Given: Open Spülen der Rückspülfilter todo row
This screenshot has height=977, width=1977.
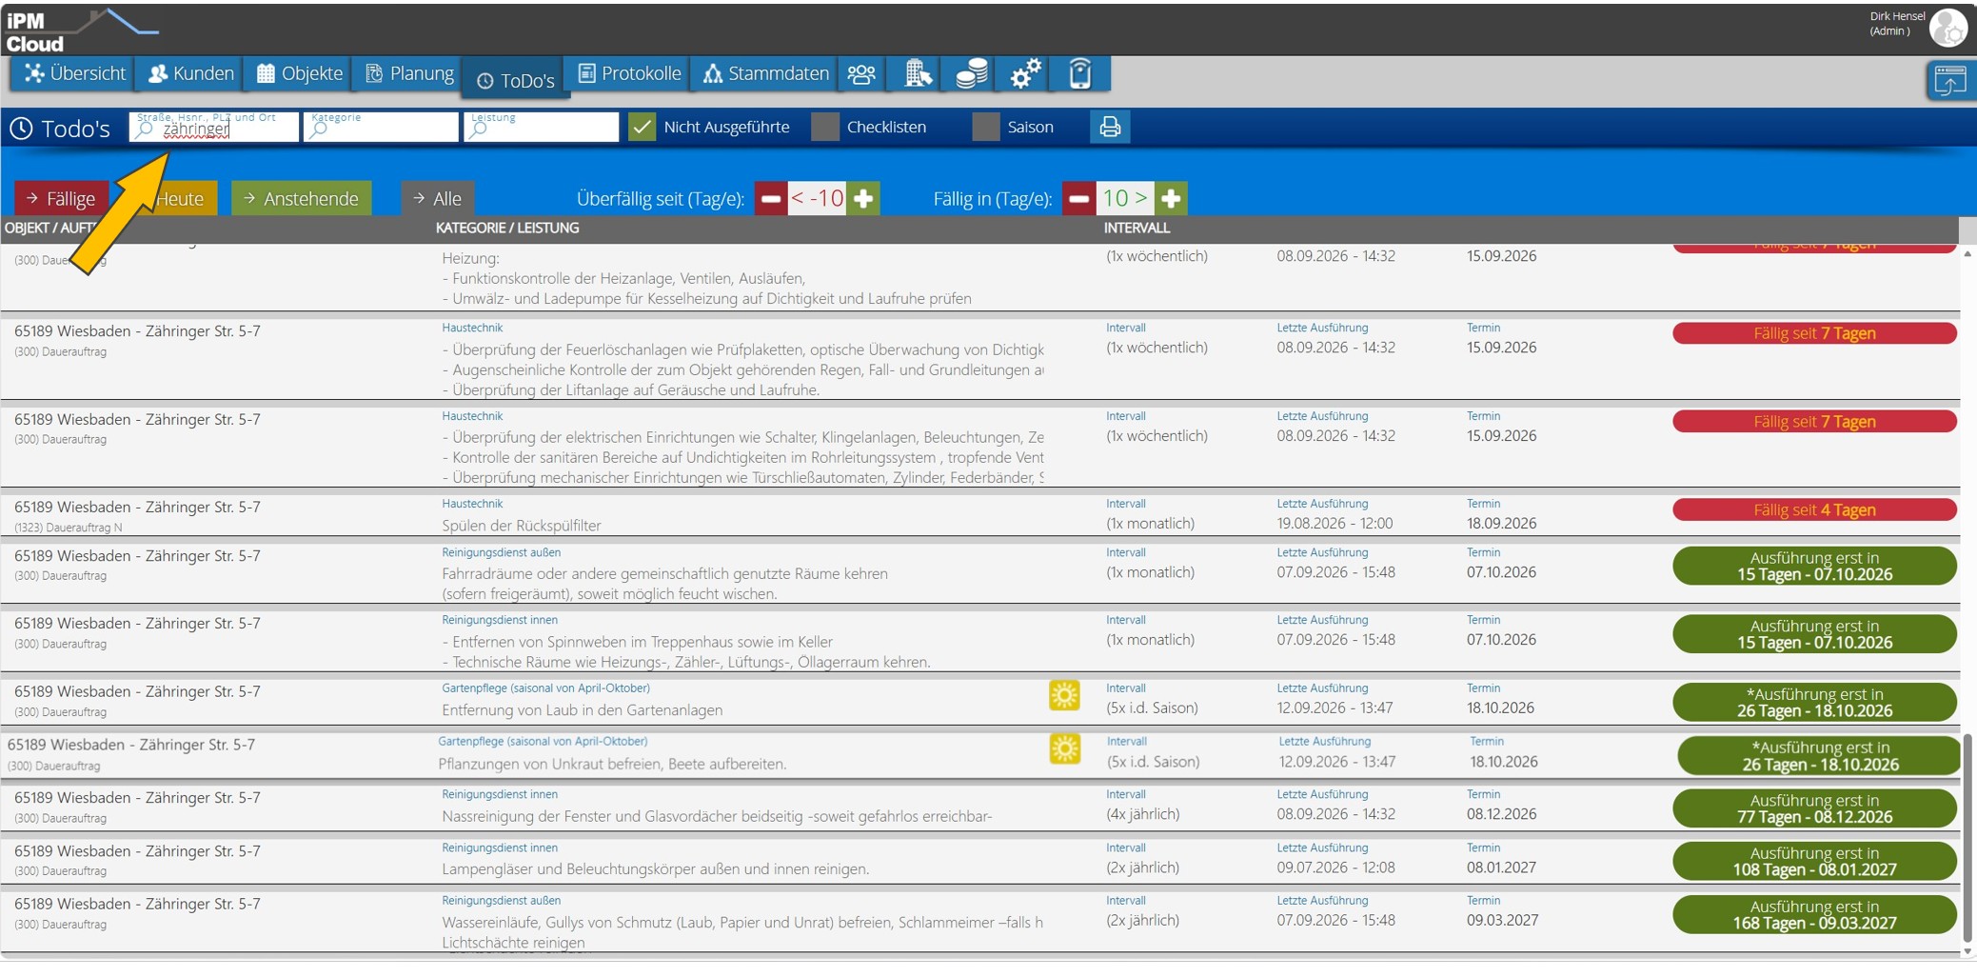Looking at the screenshot, I should click(980, 516).
